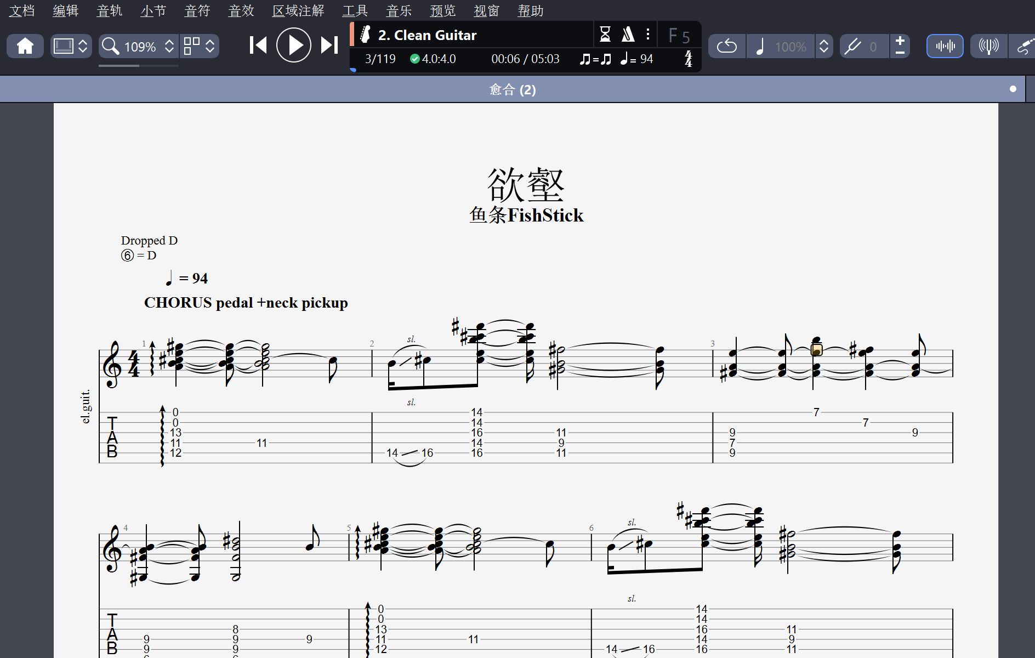Image resolution: width=1035 pixels, height=658 pixels.
Task: Open the 小节 menu
Action: click(153, 11)
